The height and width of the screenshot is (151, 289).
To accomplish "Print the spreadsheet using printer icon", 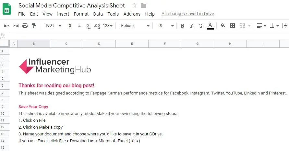I will pyautogui.click(x=25, y=26).
